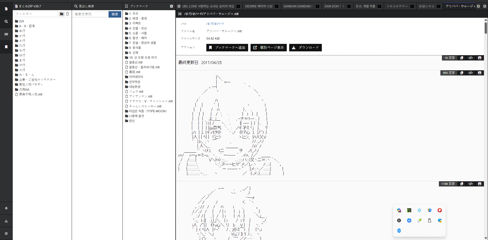This screenshot has height=240, width=488.
Task: Open the bookmark panel dropdown menu
Action: (171, 6)
